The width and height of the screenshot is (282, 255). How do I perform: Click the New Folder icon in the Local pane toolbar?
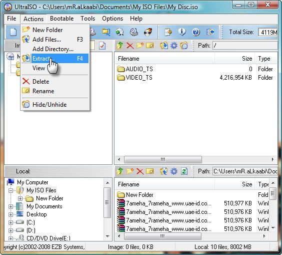point(130,171)
